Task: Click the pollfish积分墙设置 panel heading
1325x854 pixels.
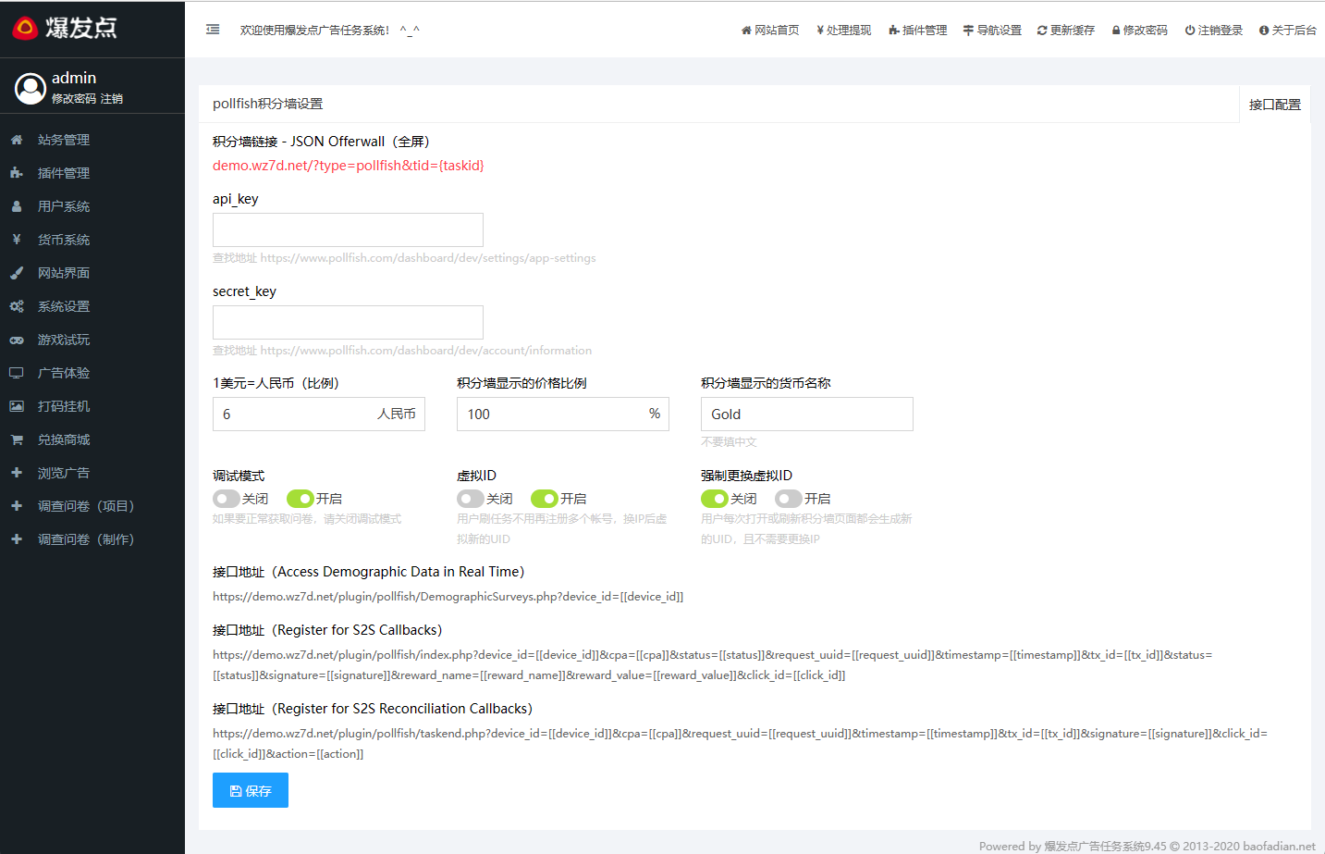Action: pos(268,104)
